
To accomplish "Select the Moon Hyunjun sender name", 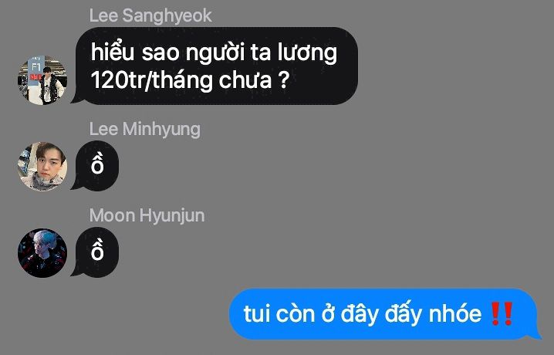I will coord(147,215).
